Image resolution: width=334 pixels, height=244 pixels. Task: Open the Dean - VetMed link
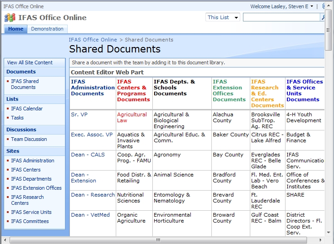coord(90,215)
